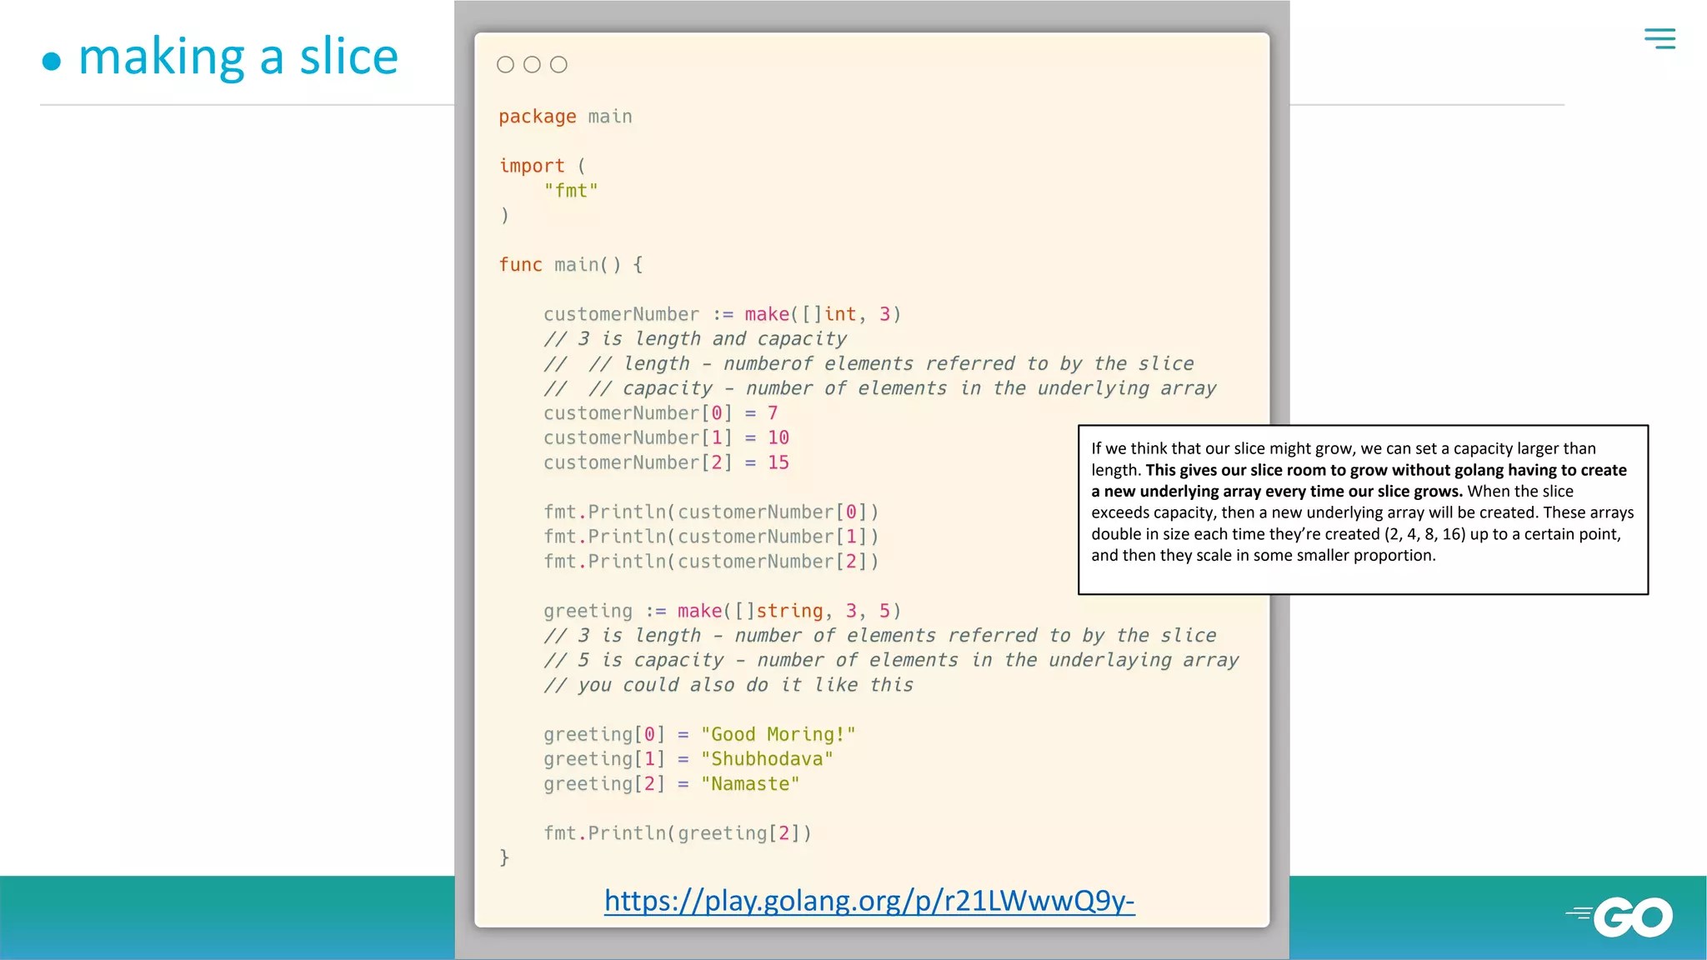Image resolution: width=1707 pixels, height=960 pixels.
Task: Click the first window circle button
Action: [x=505, y=65]
